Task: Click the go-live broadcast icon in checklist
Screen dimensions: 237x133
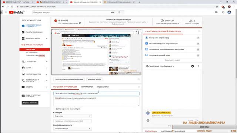Action: tap(147, 55)
